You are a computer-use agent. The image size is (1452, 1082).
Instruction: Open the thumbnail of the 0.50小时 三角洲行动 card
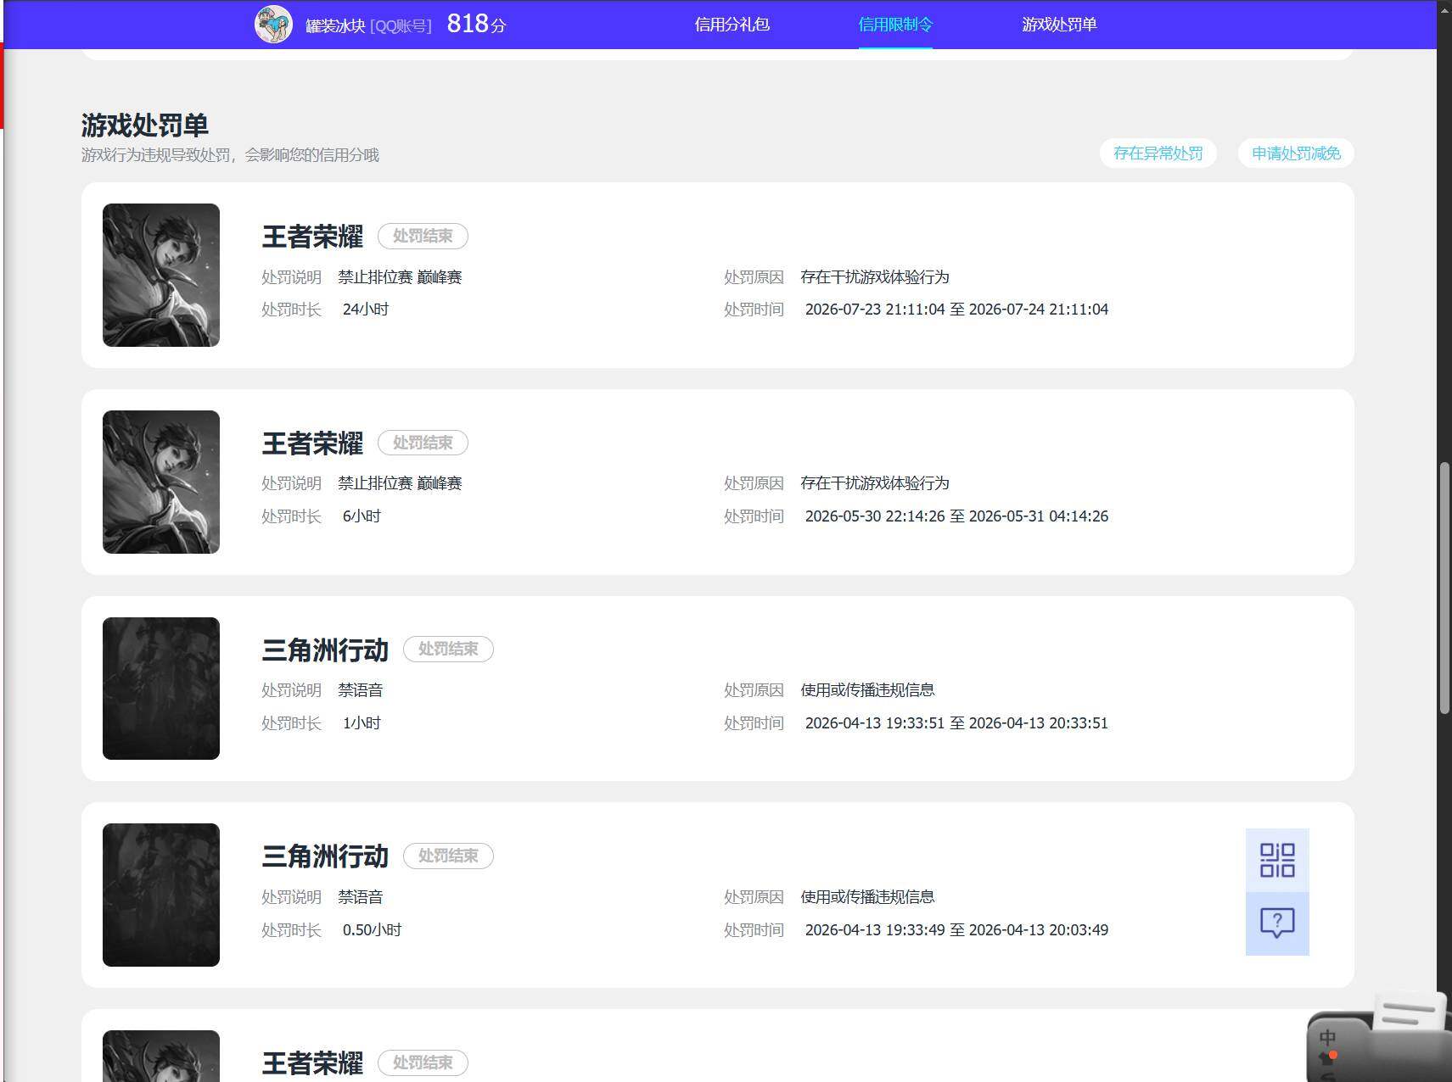click(161, 895)
